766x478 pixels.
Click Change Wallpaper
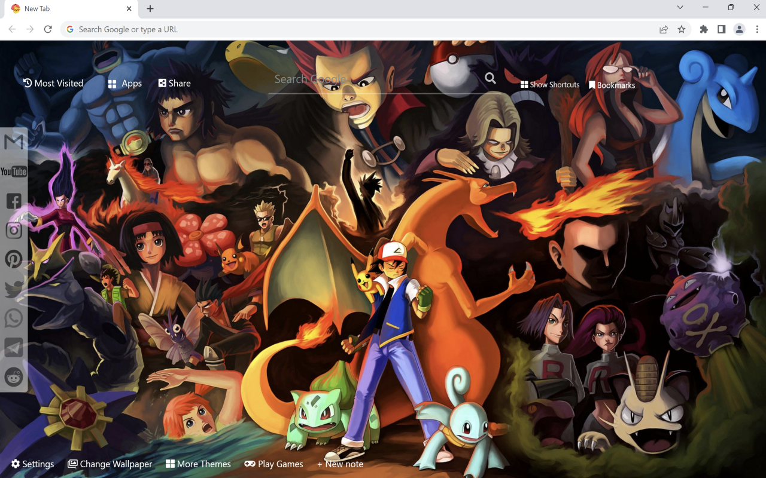pyautogui.click(x=110, y=464)
